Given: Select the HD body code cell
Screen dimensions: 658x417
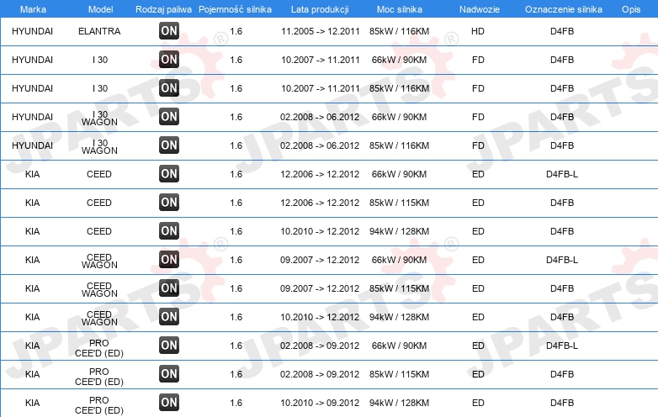Looking at the screenshot, I should pyautogui.click(x=478, y=31).
